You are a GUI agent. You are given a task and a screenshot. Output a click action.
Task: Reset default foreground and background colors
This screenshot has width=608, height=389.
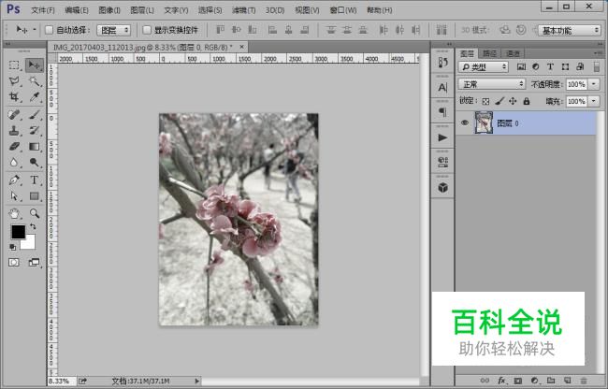13,247
